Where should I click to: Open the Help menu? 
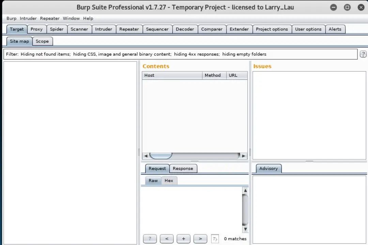[x=88, y=18]
